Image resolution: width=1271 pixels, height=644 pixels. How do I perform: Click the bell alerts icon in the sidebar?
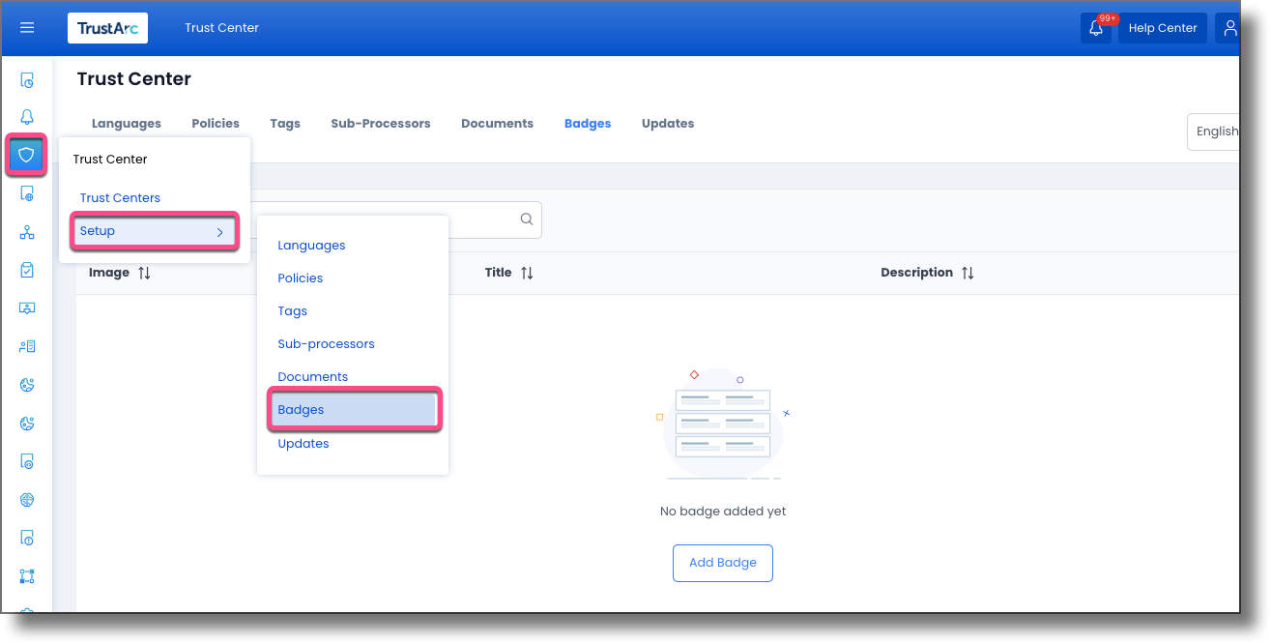point(26,115)
